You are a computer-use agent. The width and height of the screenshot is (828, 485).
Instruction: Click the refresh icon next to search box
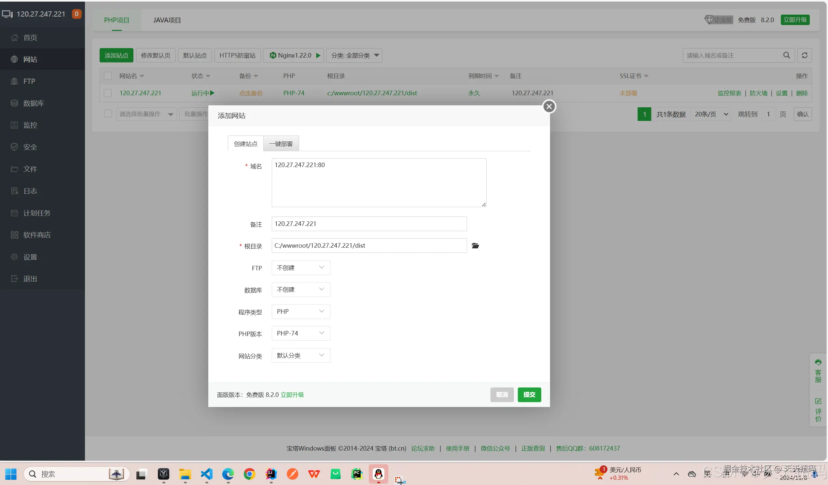[x=804, y=56]
